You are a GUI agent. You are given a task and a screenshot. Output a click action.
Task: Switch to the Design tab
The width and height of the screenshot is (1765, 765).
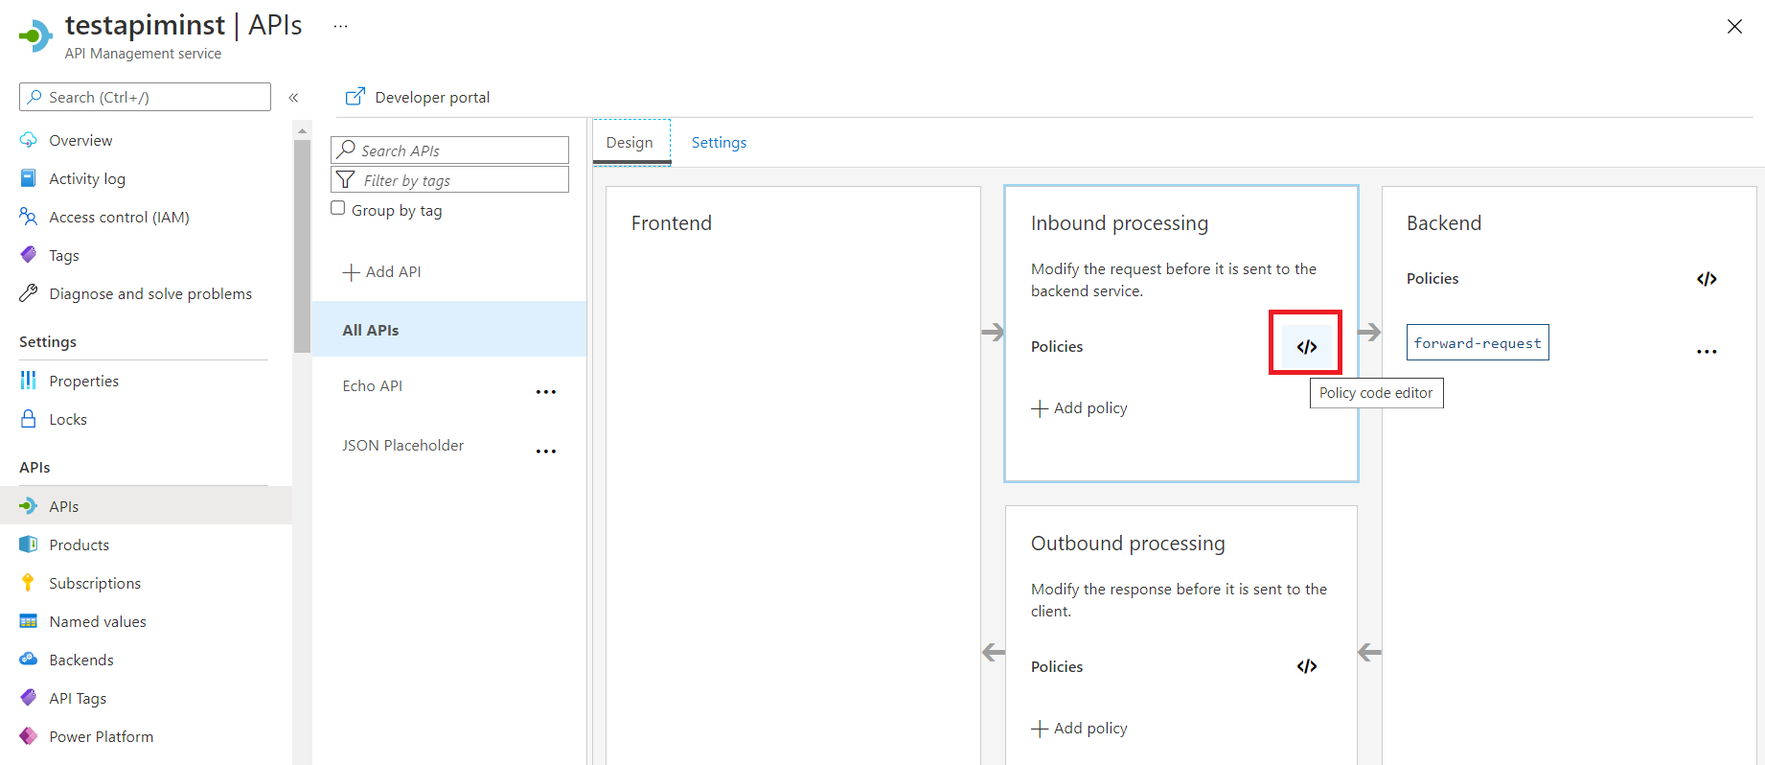[x=630, y=142]
